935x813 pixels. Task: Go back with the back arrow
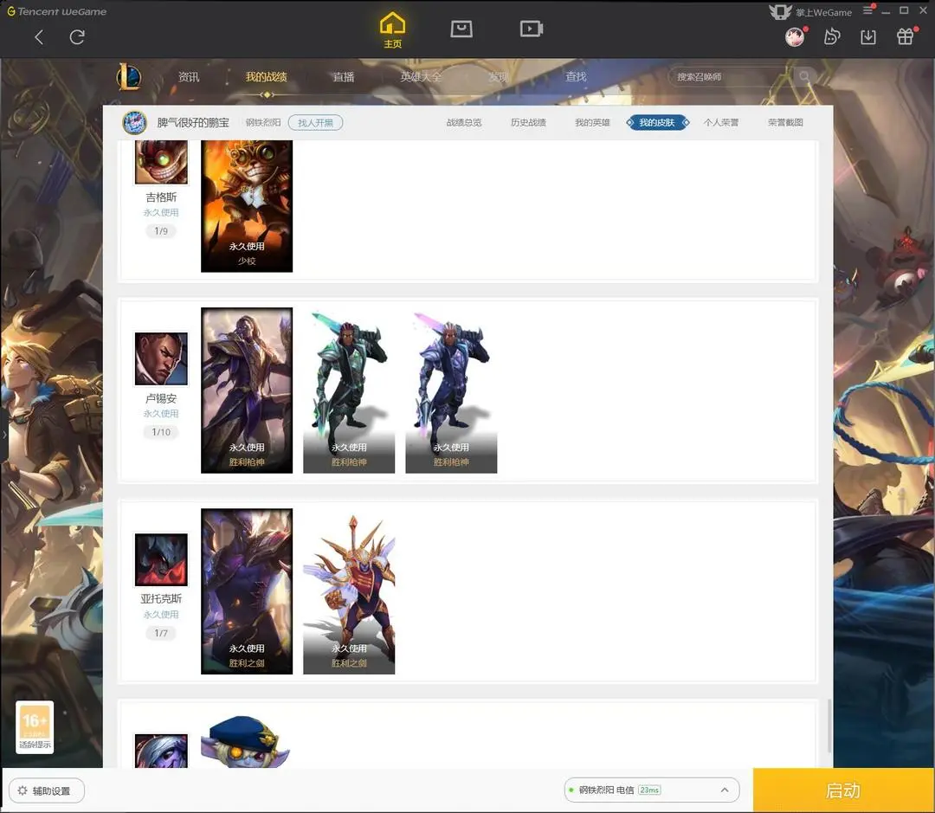[39, 37]
